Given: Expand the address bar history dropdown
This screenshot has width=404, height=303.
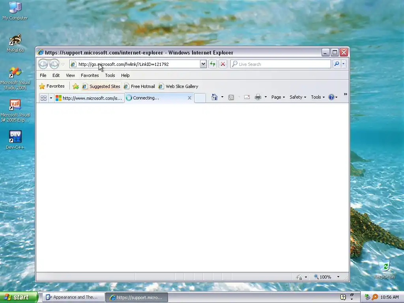Looking at the screenshot, I should (203, 64).
